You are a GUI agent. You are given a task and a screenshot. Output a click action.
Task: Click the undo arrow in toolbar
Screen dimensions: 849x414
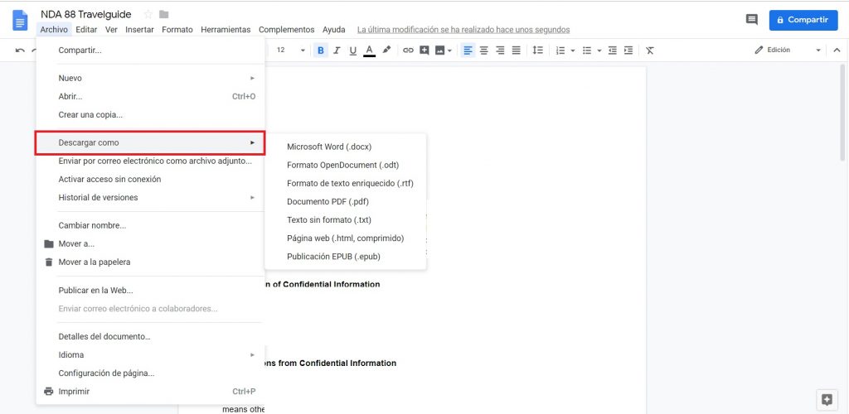[x=20, y=51]
